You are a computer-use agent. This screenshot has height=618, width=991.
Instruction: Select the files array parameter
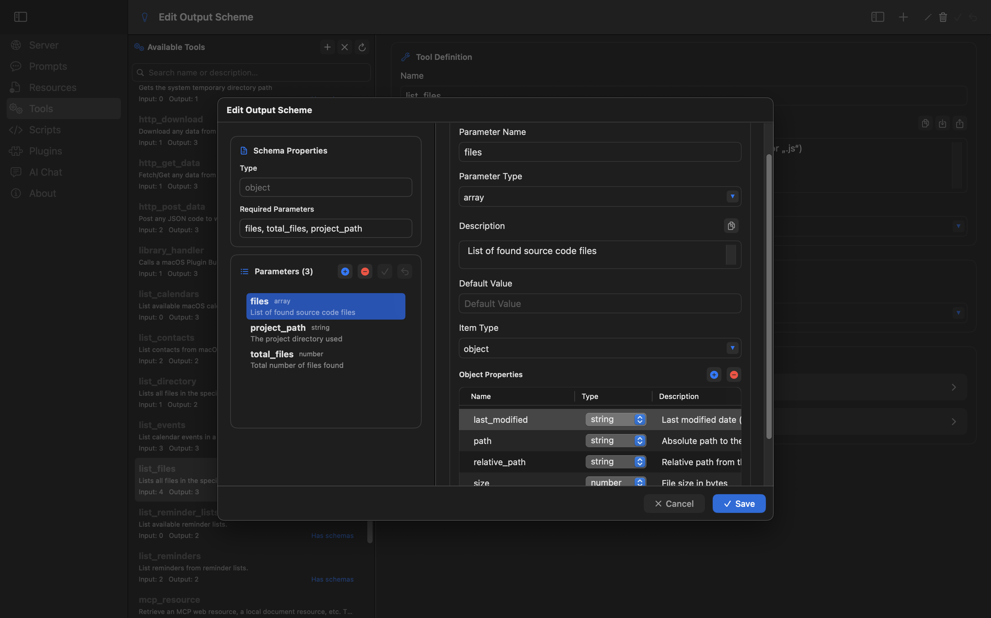[x=326, y=306]
